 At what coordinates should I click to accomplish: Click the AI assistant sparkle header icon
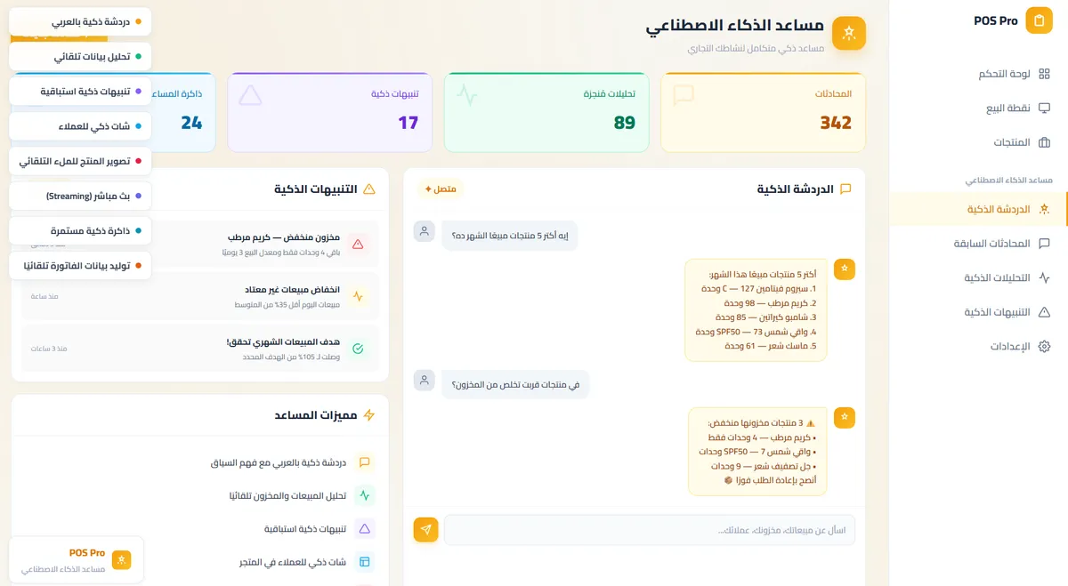click(848, 33)
